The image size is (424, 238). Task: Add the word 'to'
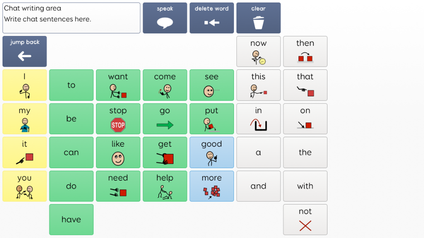click(x=71, y=85)
